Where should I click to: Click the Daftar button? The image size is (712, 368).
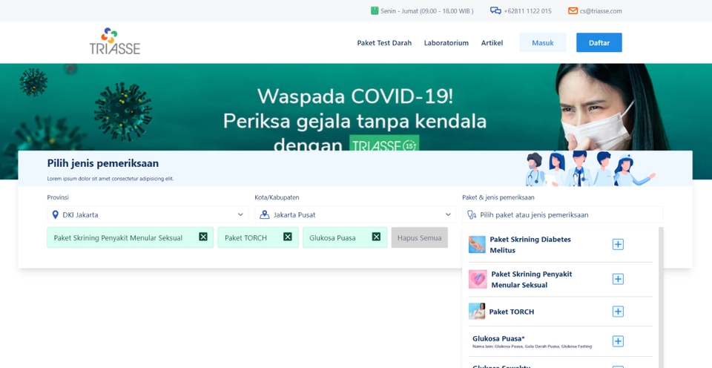pyautogui.click(x=599, y=43)
